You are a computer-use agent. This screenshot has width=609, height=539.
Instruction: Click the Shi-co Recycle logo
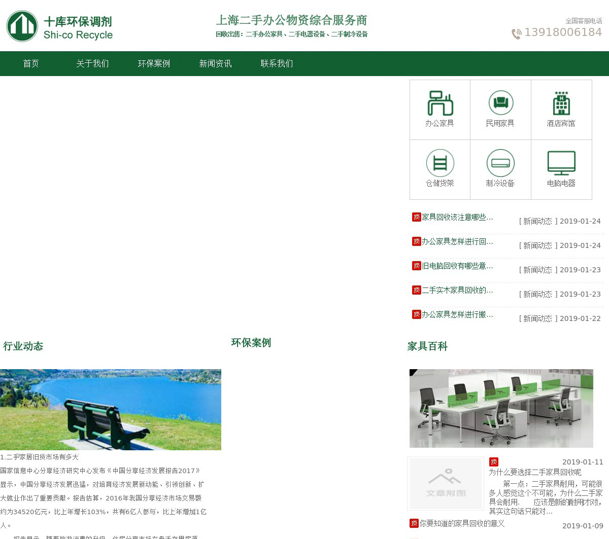pyautogui.click(x=59, y=26)
